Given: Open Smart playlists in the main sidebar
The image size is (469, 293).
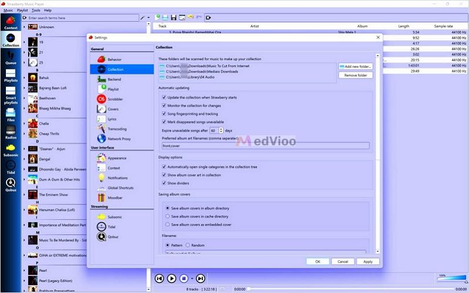Looking at the screenshot, I should [11, 95].
